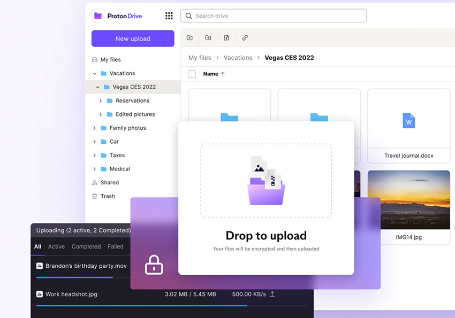
Task: Switch to the Completed uploads tab
Action: 86,247
